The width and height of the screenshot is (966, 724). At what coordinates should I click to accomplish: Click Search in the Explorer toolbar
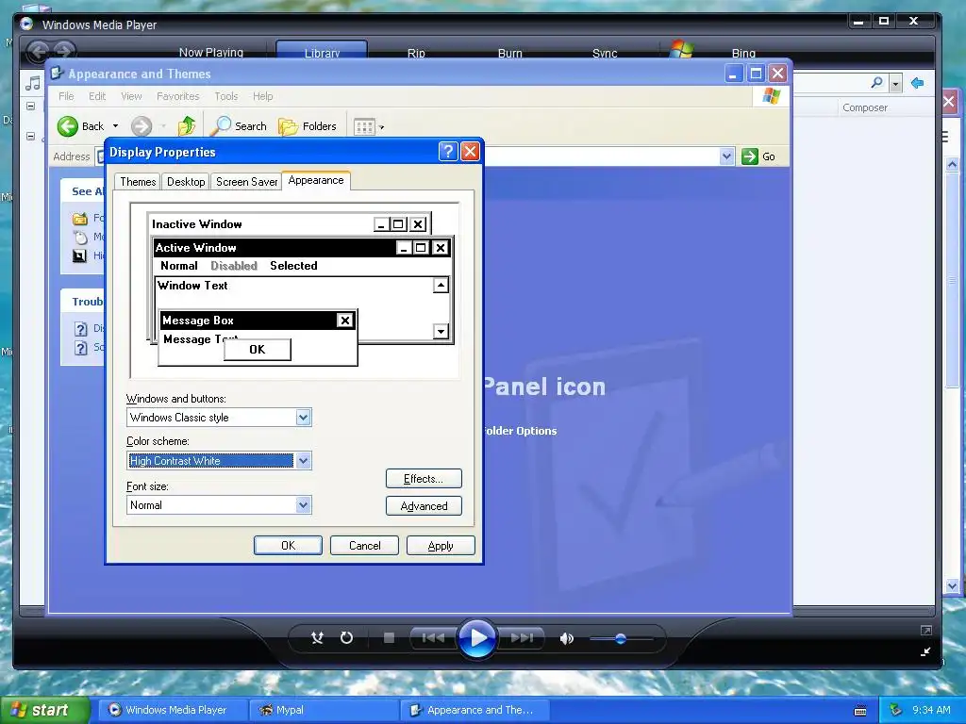(x=239, y=126)
